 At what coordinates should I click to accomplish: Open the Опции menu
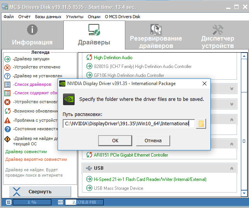coord(94,17)
